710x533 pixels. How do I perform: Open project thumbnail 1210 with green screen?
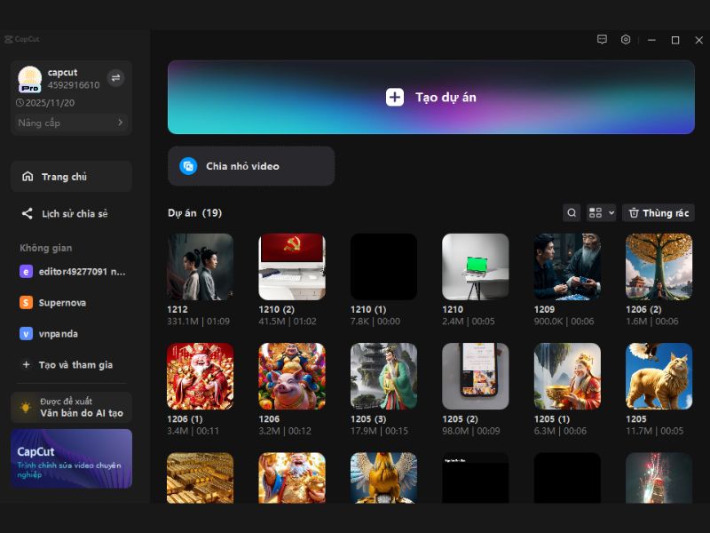[x=476, y=266]
